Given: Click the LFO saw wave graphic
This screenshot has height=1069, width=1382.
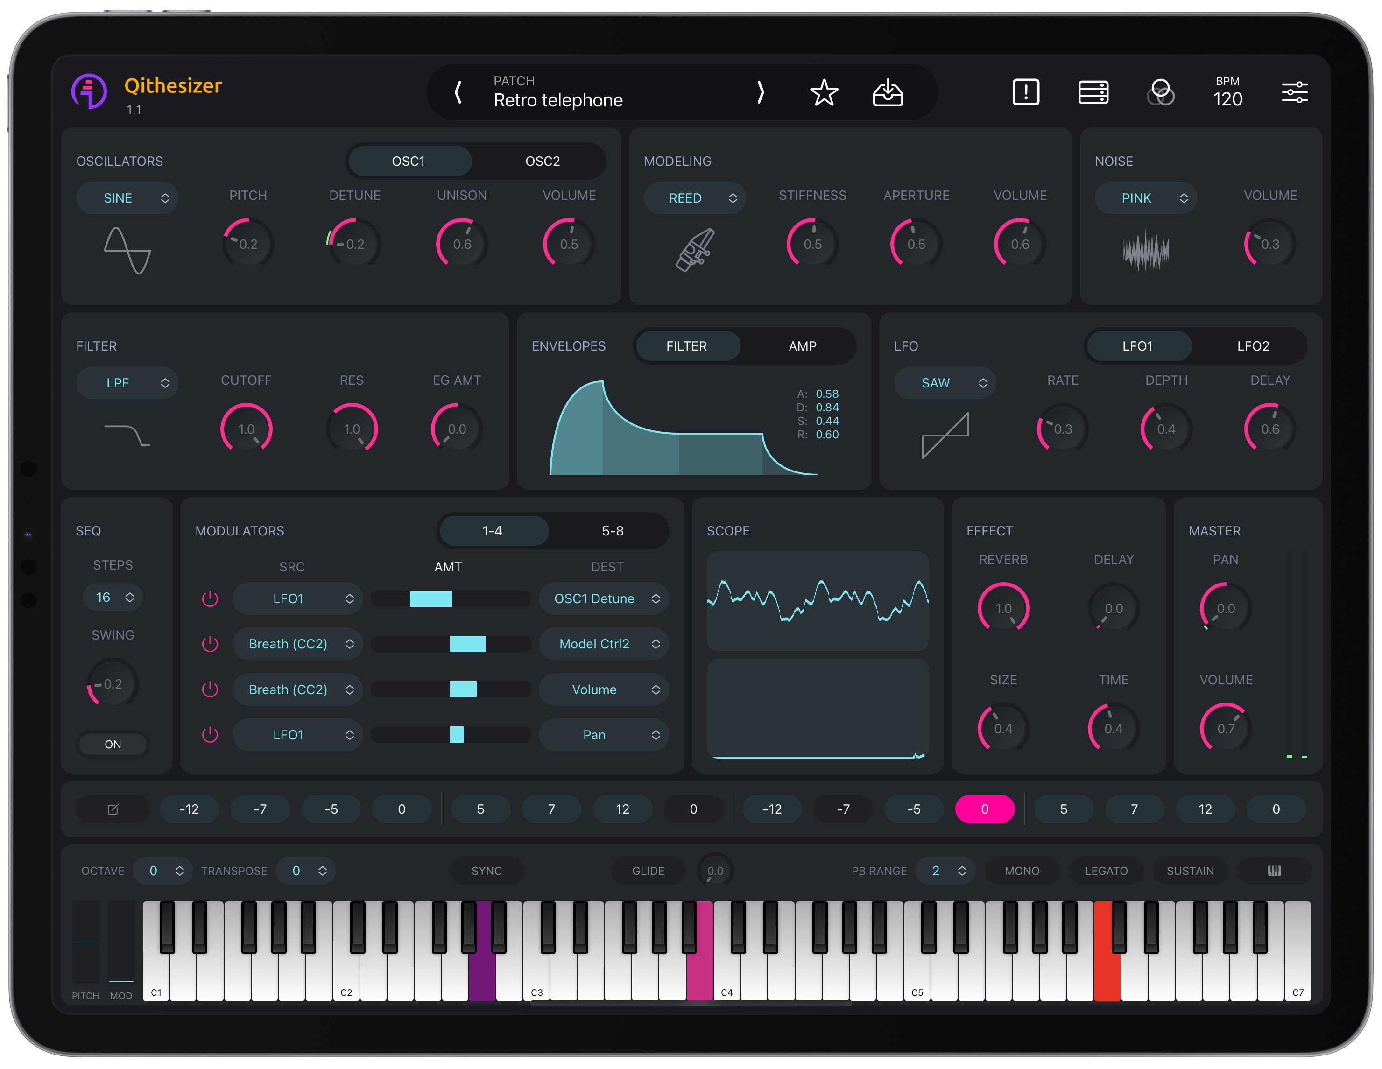Looking at the screenshot, I should pyautogui.click(x=945, y=435).
